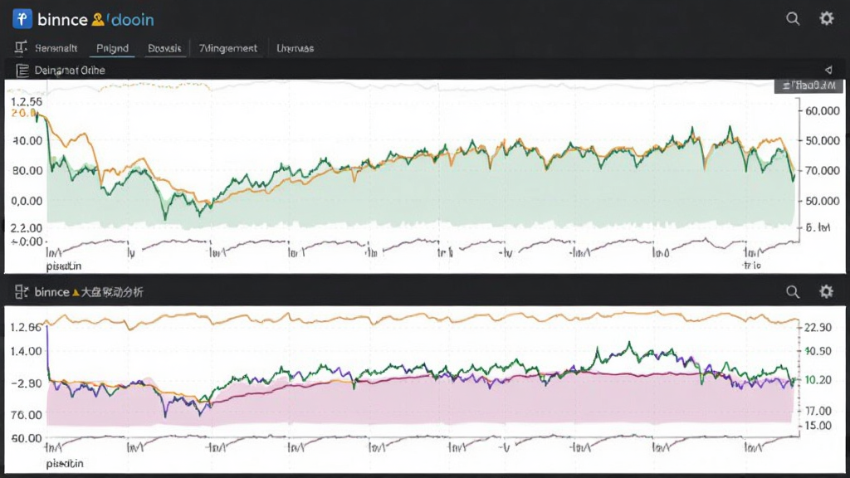
Task: Click the list icon beside Deinanat Grihe
Action: (x=22, y=71)
